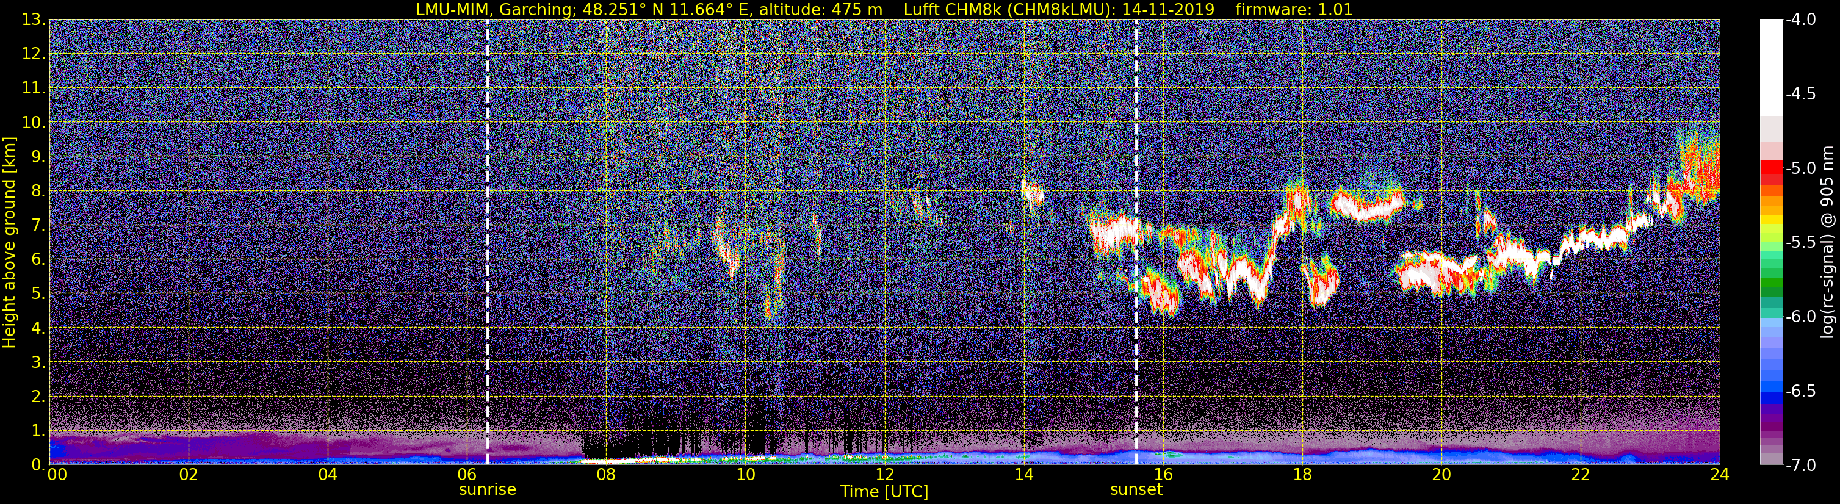Image resolution: width=1840 pixels, height=504 pixels.
Task: Click the '10.' height axis tick label
Action: (x=34, y=123)
